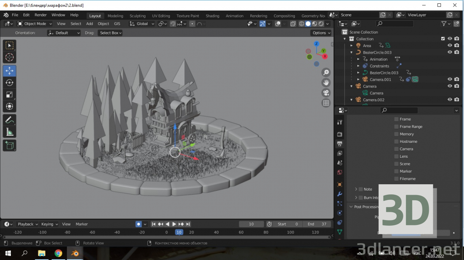Viewport: 464px width, 260px height.
Task: Activate the Add Cube tool
Action: click(9, 145)
